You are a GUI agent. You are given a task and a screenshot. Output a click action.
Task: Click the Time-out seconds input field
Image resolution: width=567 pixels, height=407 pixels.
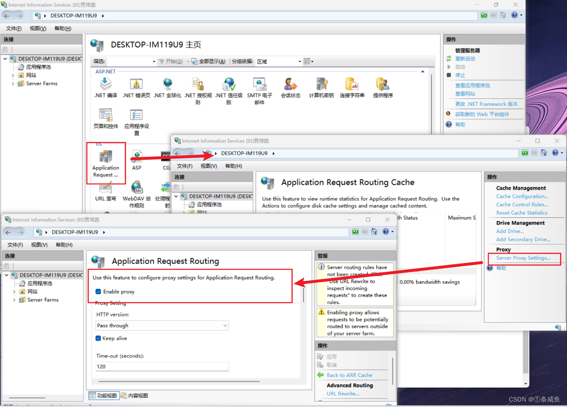[162, 367]
